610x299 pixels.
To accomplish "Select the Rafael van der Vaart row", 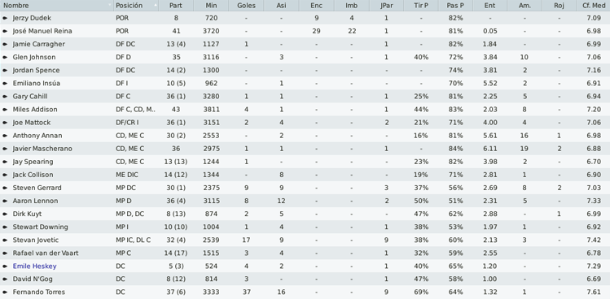I will pos(305,253).
